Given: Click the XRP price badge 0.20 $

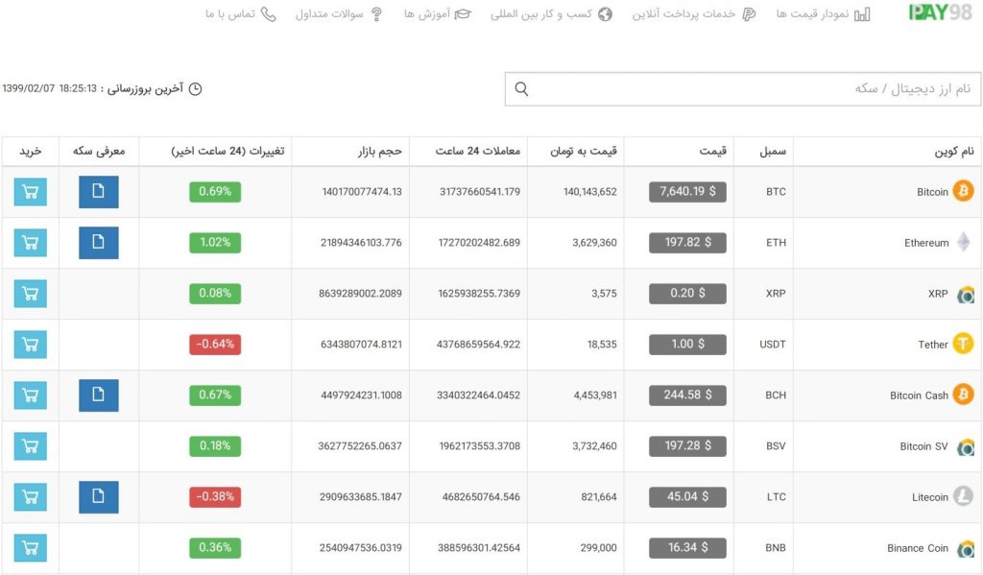Looking at the screenshot, I should coord(687,294).
